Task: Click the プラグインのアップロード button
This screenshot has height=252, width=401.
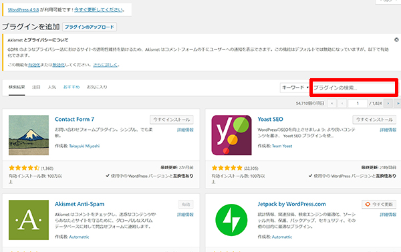Action: 90,27
